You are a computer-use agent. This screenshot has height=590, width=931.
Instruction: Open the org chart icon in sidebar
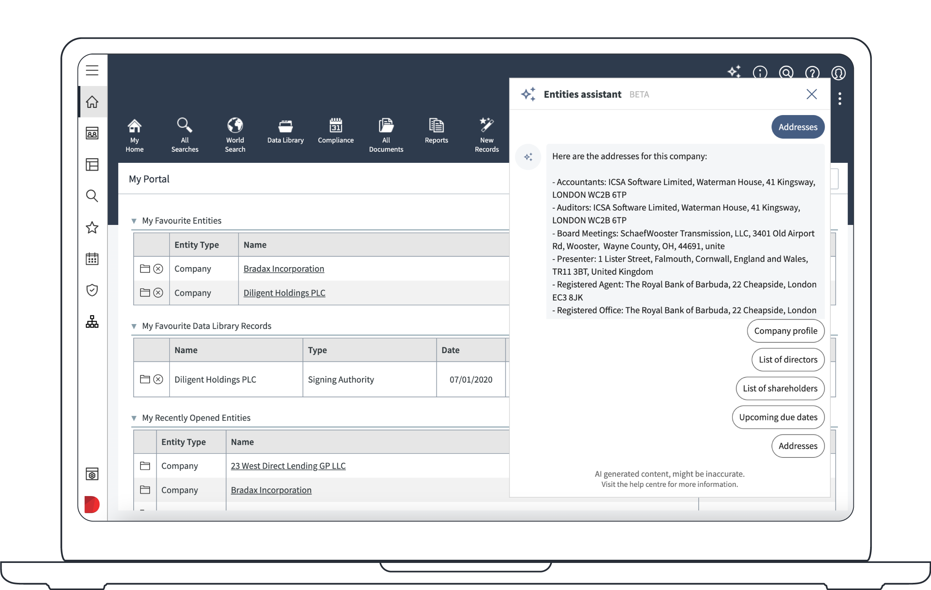(92, 322)
